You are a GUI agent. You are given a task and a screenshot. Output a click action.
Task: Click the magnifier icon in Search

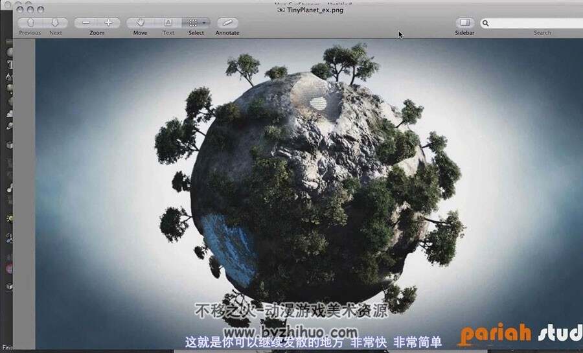pos(485,23)
